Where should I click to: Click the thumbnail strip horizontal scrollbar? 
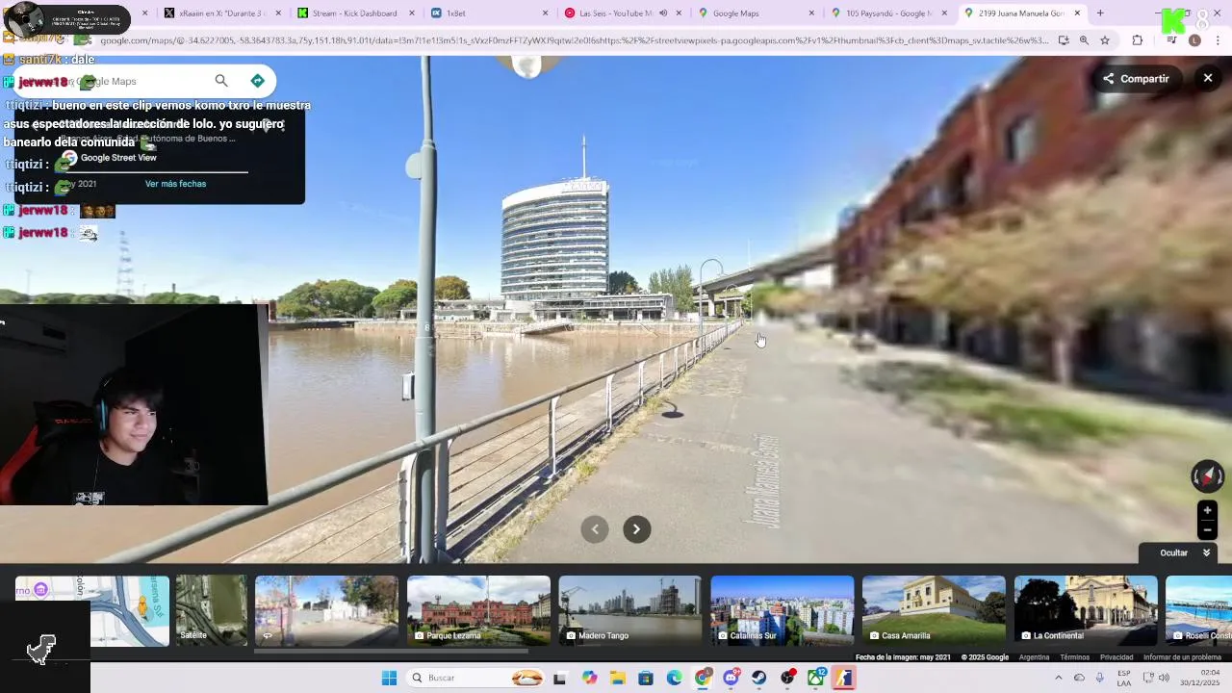coord(391,652)
